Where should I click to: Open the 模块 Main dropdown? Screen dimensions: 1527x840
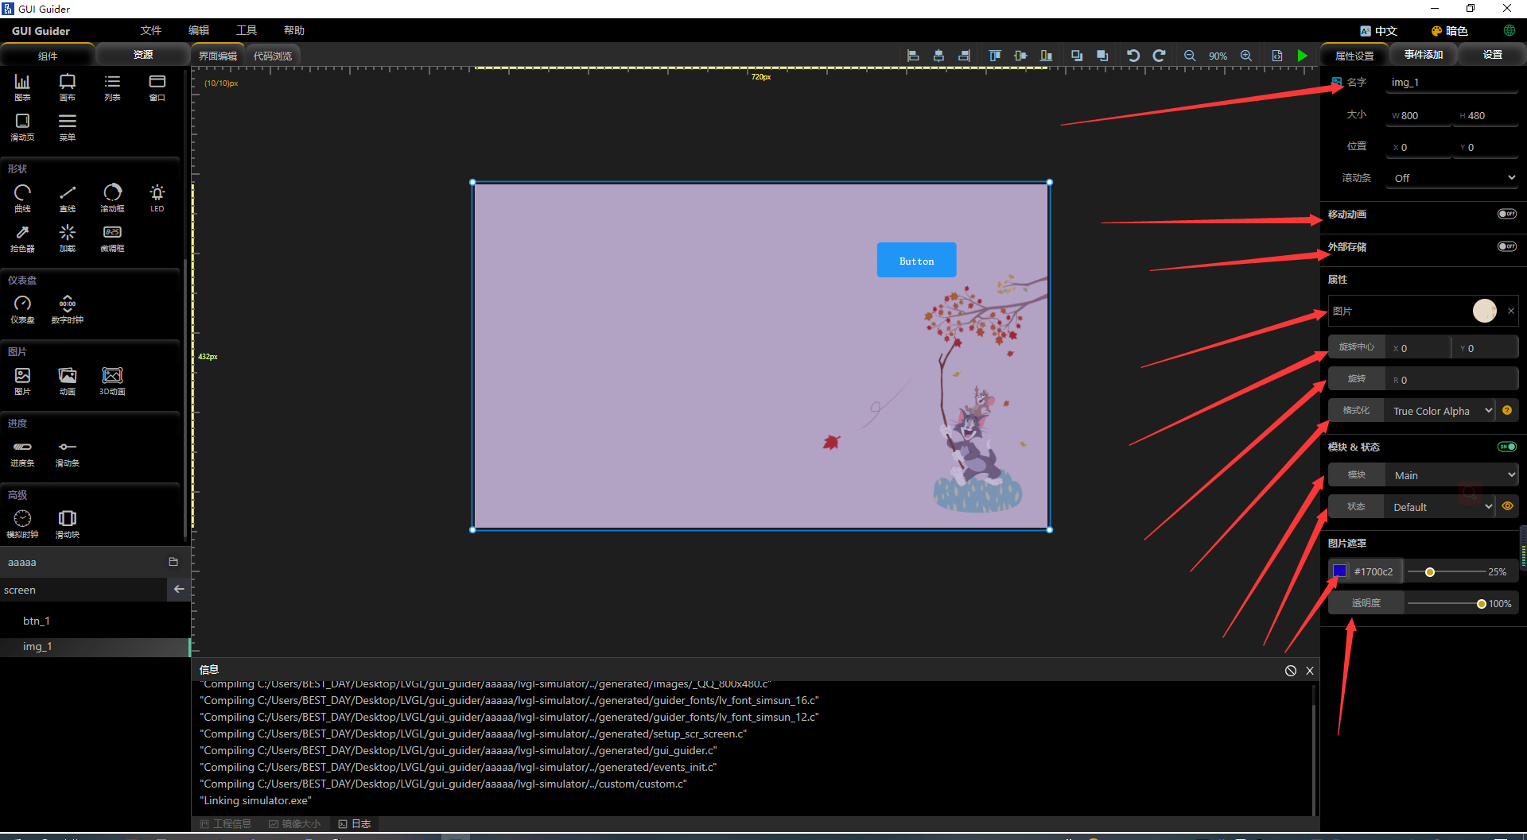1451,474
